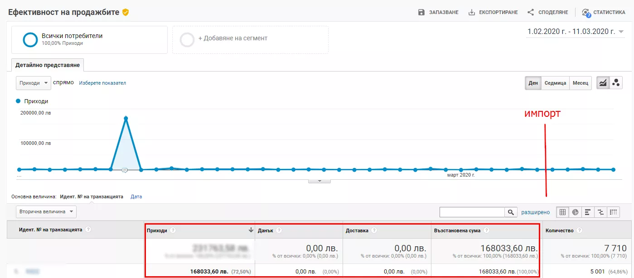
Task: Set chart granularity to Седмица
Action: tap(555, 83)
